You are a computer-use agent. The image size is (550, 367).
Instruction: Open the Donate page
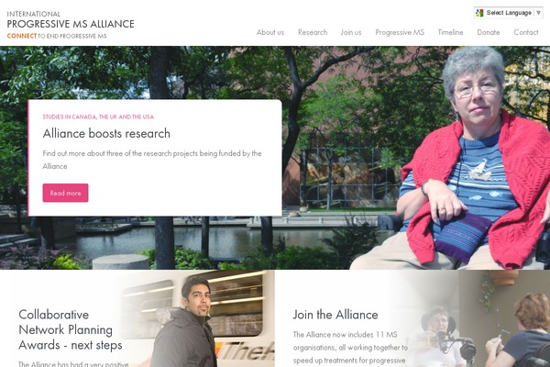tap(489, 32)
